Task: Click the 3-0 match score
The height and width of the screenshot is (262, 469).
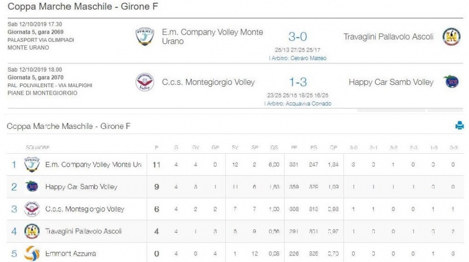Action: [298, 37]
